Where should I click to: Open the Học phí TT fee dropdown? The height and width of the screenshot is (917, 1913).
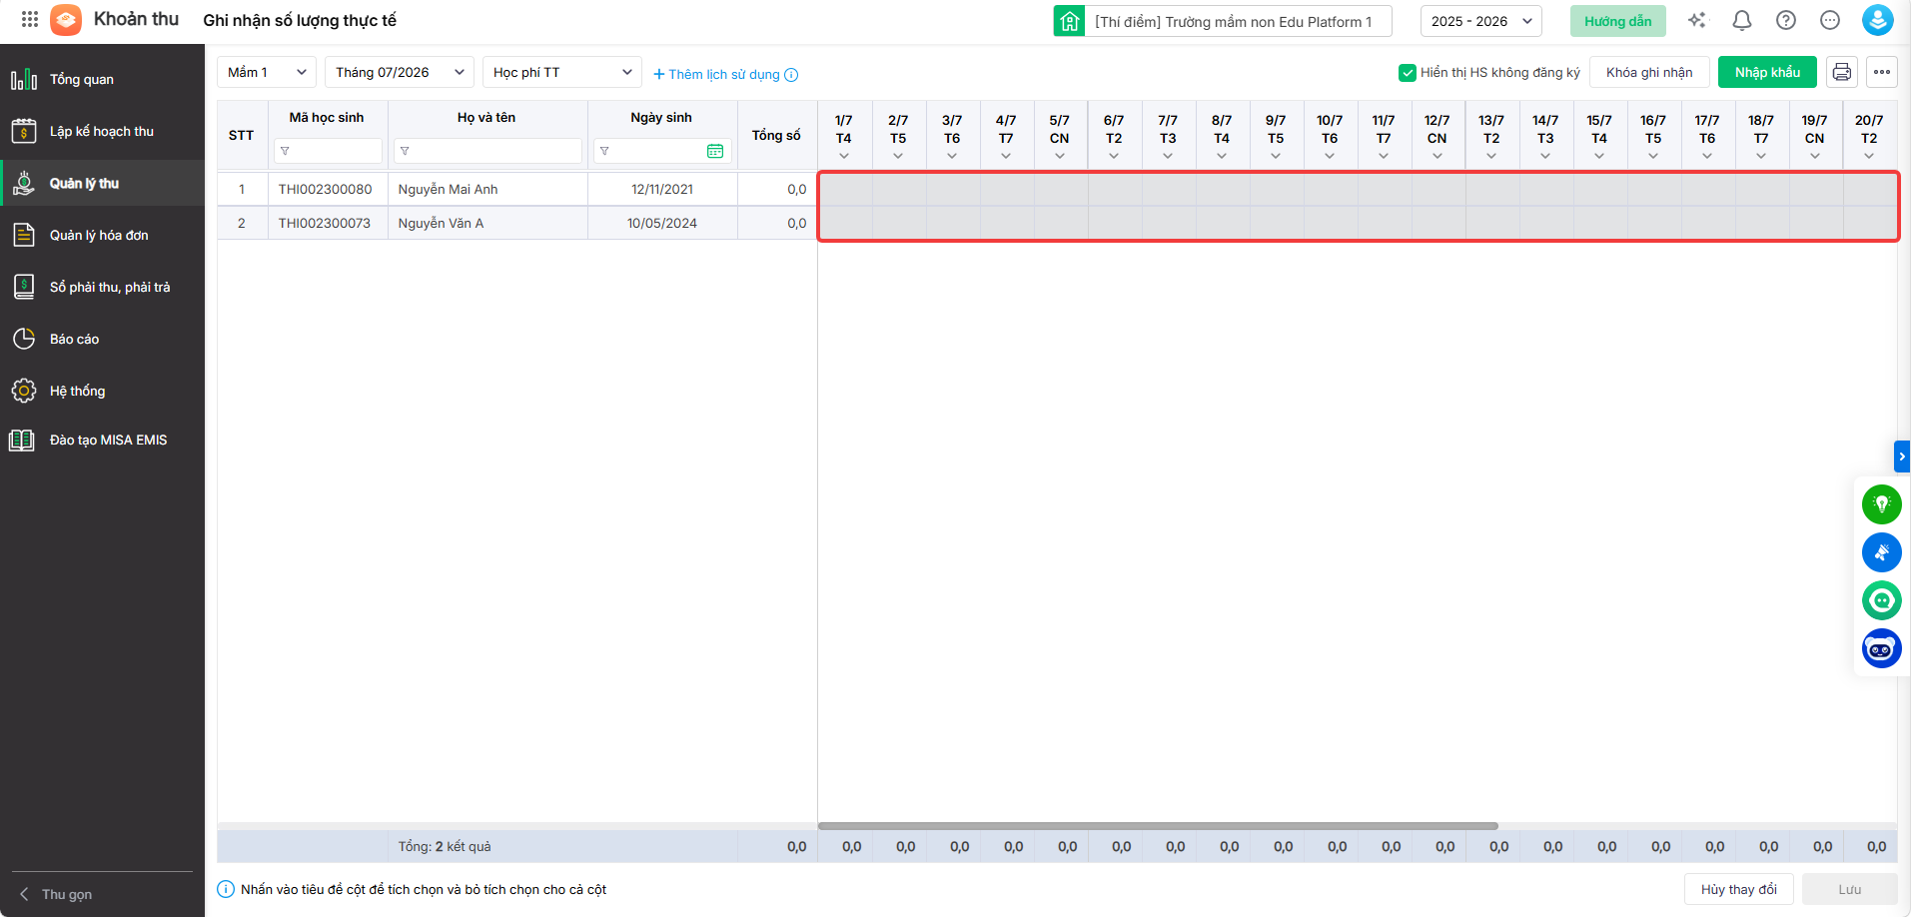(x=562, y=72)
